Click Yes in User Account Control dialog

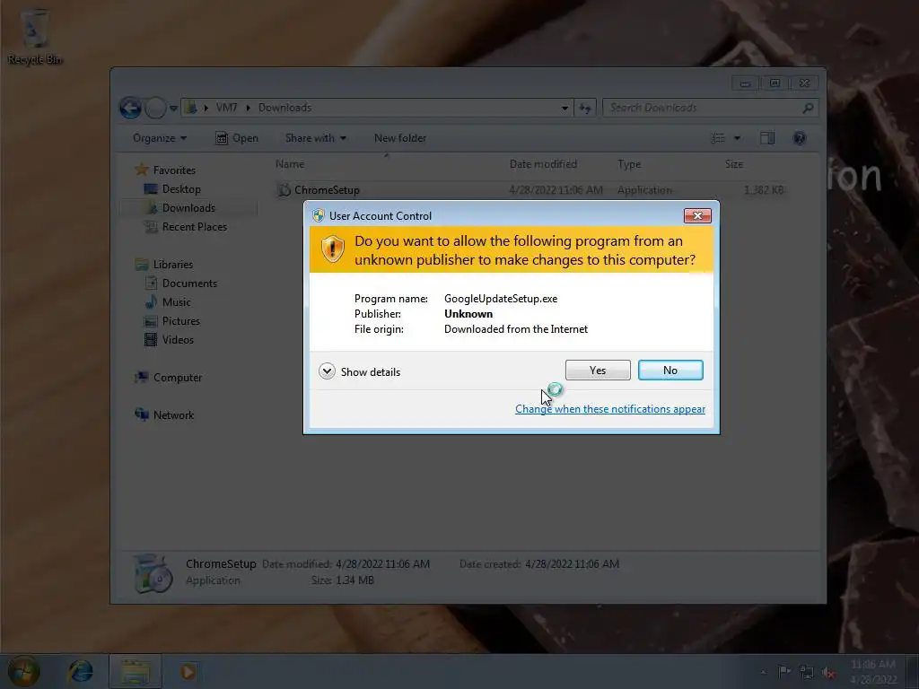tap(597, 371)
